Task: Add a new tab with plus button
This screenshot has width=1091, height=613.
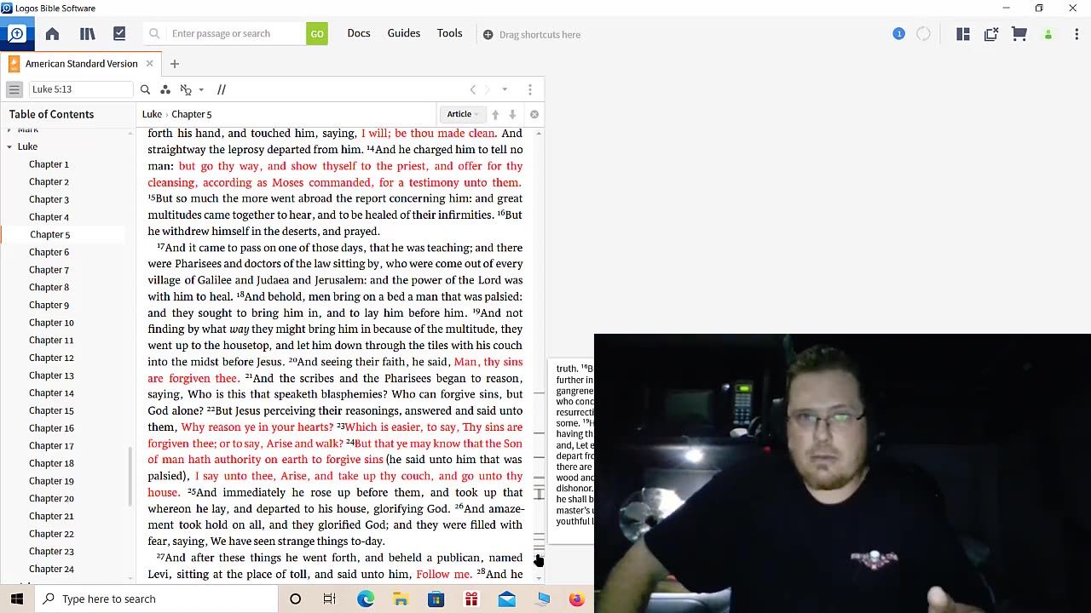Action: point(175,64)
